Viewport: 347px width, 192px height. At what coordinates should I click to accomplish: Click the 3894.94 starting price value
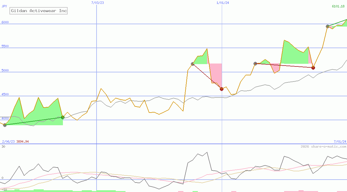(22, 141)
